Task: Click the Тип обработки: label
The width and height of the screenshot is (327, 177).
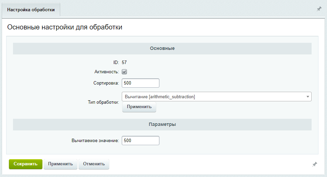Action: point(103,102)
